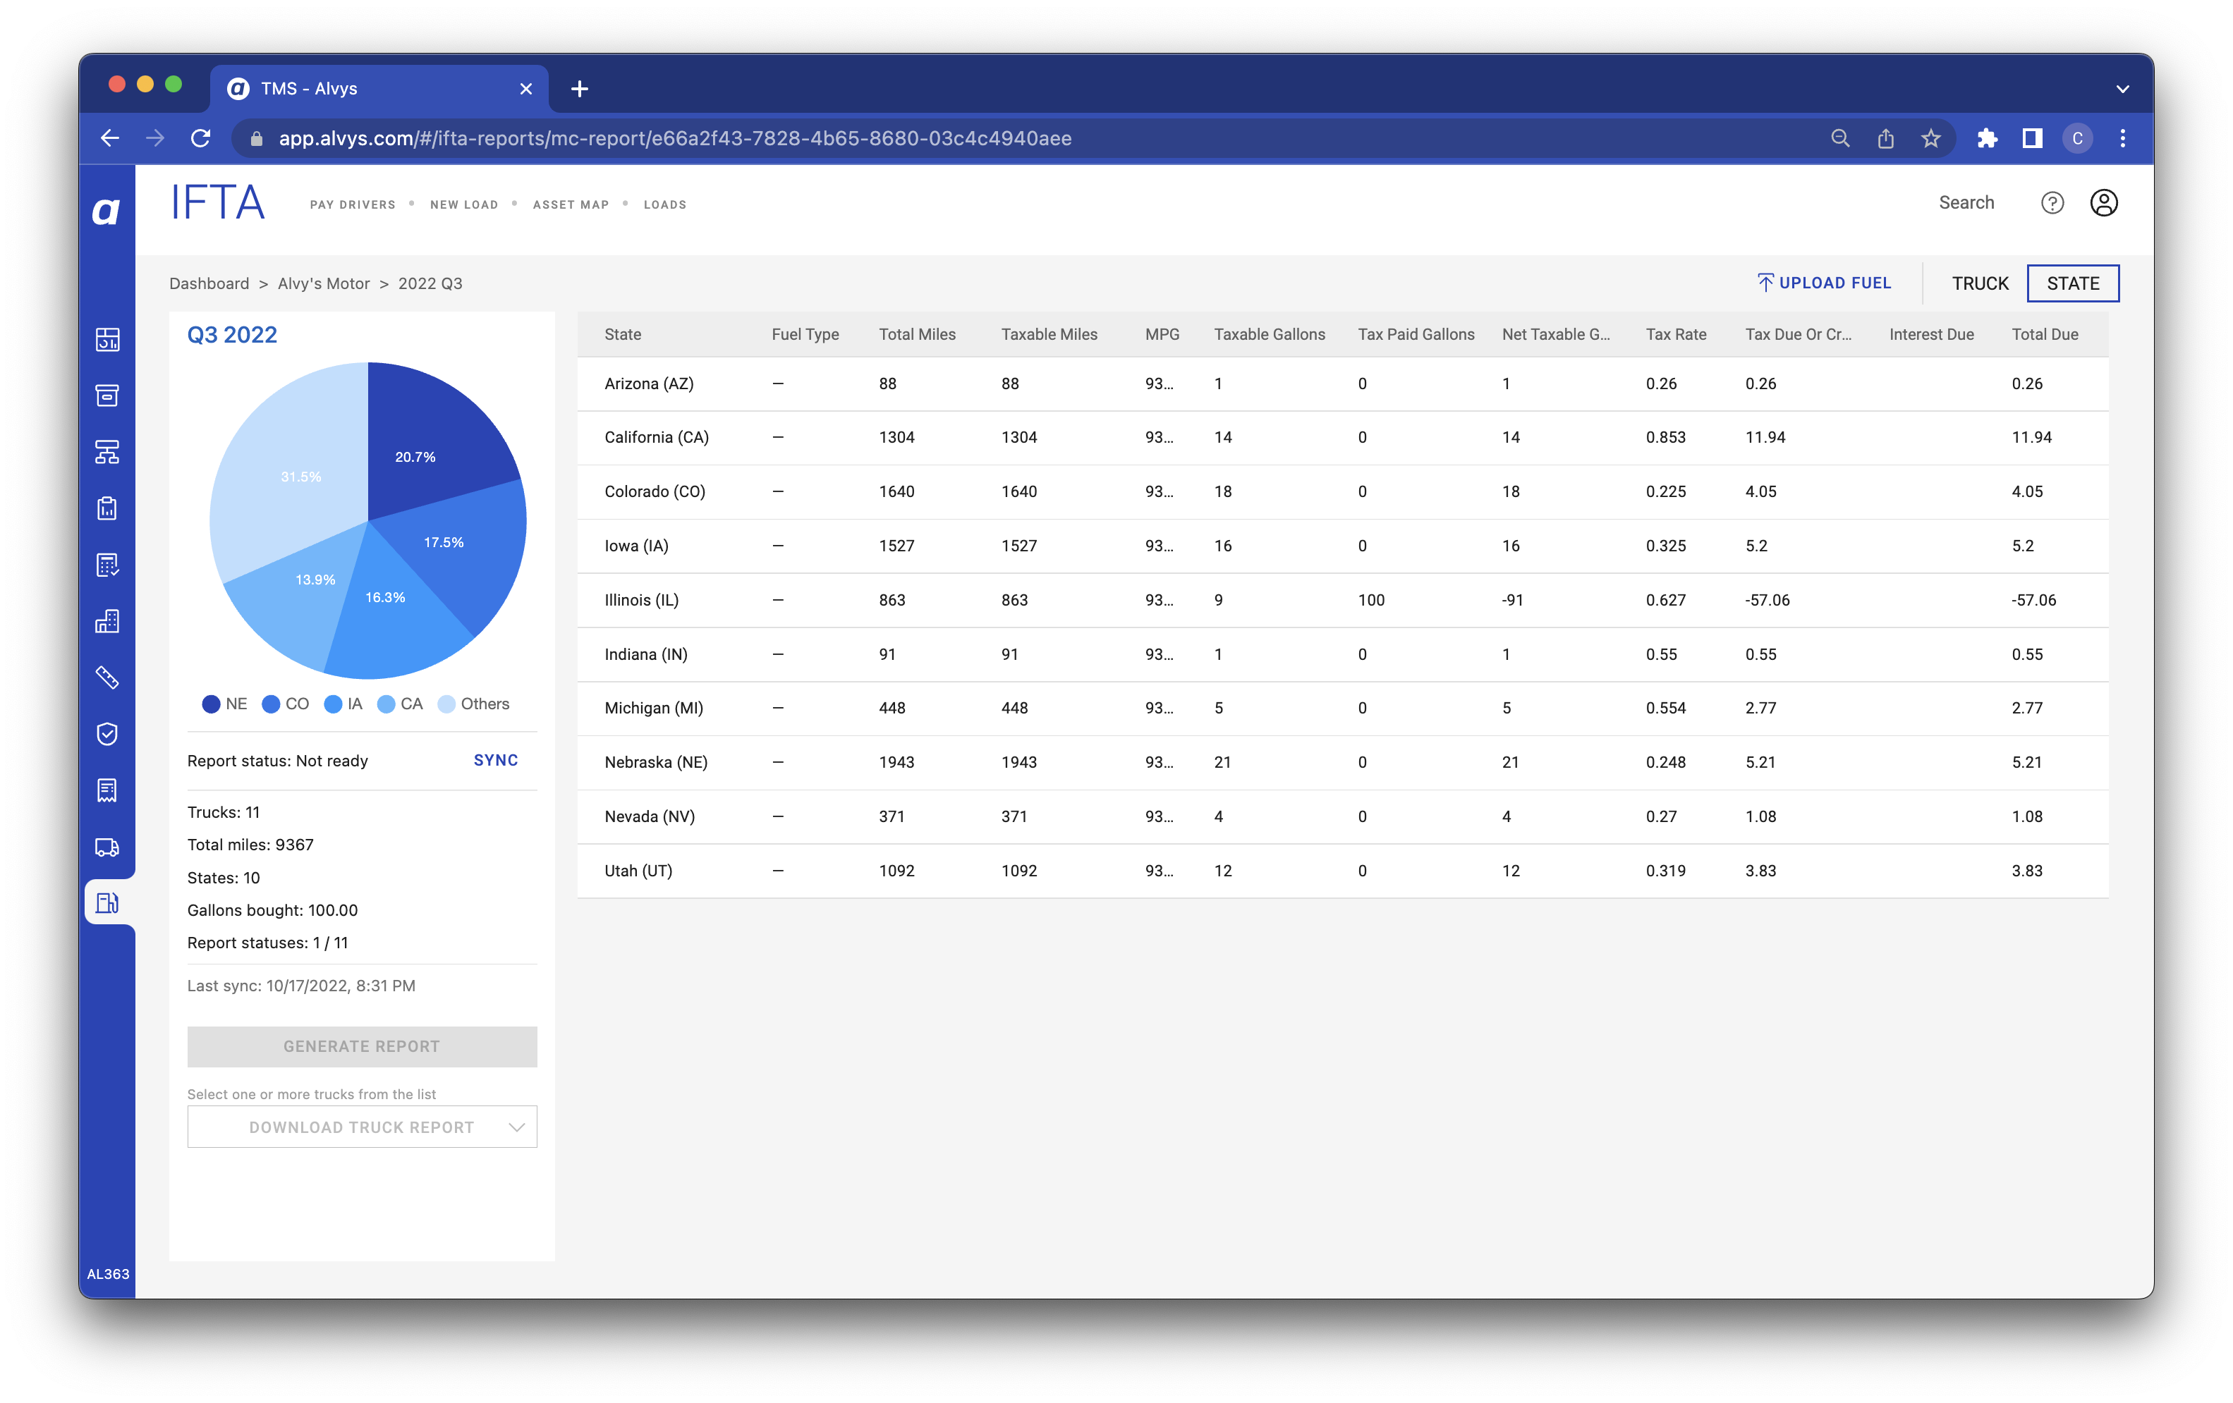Open the dashboard icon in sidebar
2233x1403 pixels.
tap(108, 339)
